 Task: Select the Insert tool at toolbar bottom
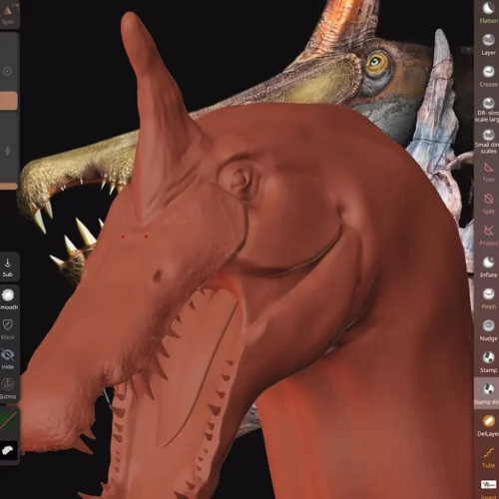point(488,489)
